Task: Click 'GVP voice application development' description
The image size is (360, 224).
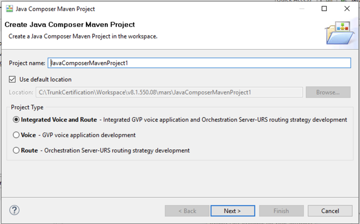Action: click(x=89, y=135)
